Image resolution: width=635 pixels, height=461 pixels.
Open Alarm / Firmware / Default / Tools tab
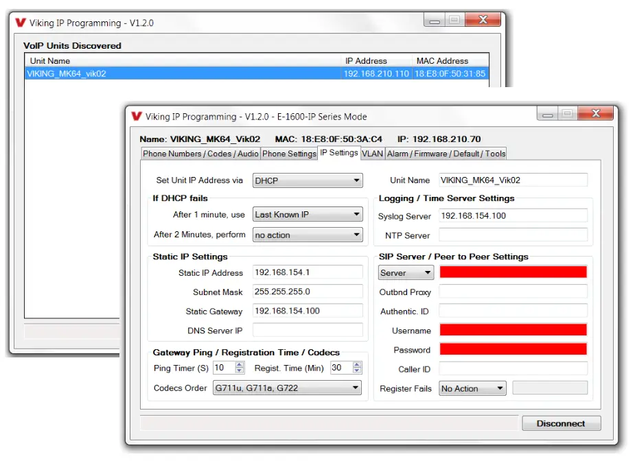446,154
